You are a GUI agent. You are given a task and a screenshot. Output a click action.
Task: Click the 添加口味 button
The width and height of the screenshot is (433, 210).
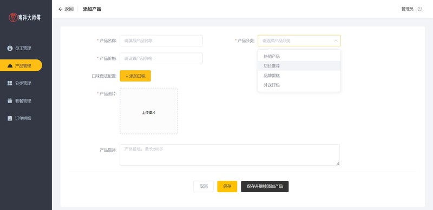(x=135, y=76)
